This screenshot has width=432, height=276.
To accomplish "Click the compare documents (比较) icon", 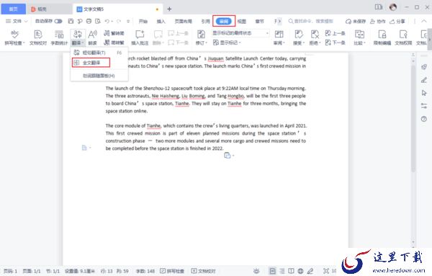I will (x=359, y=35).
